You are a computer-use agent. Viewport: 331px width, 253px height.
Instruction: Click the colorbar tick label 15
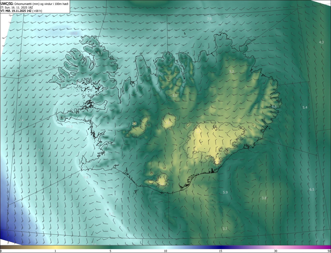point(221,251)
